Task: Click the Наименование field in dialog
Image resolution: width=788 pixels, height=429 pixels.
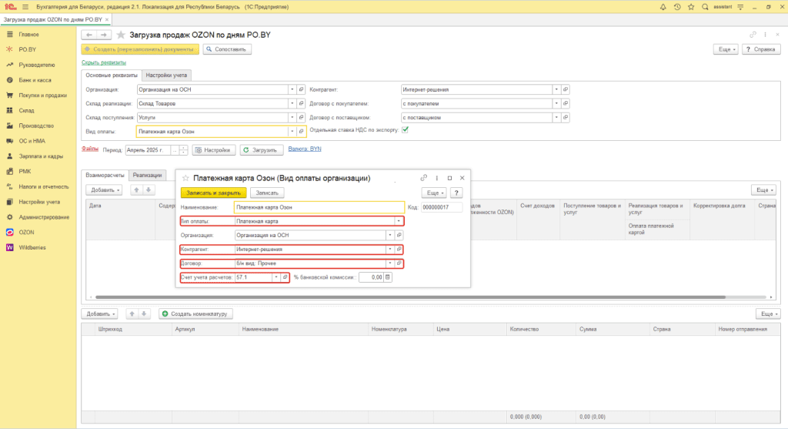Action: tap(319, 207)
